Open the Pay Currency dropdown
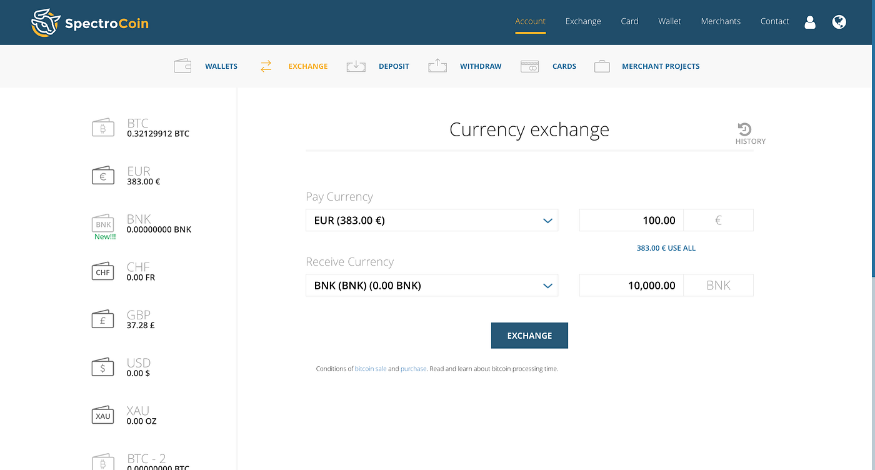This screenshot has height=470, width=875. [x=432, y=220]
